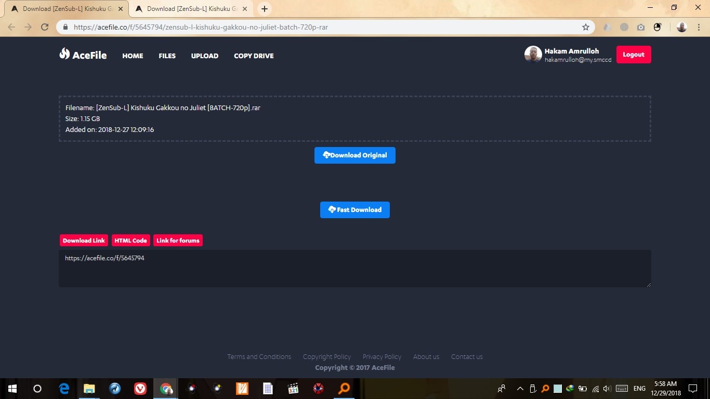Switch to the HTML Code tab
Viewport: 710px width, 399px height.
(x=130, y=241)
